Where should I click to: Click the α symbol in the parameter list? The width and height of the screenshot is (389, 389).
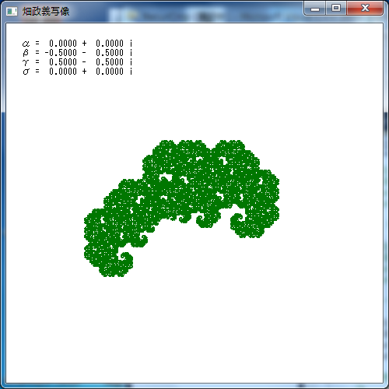(x=26, y=44)
